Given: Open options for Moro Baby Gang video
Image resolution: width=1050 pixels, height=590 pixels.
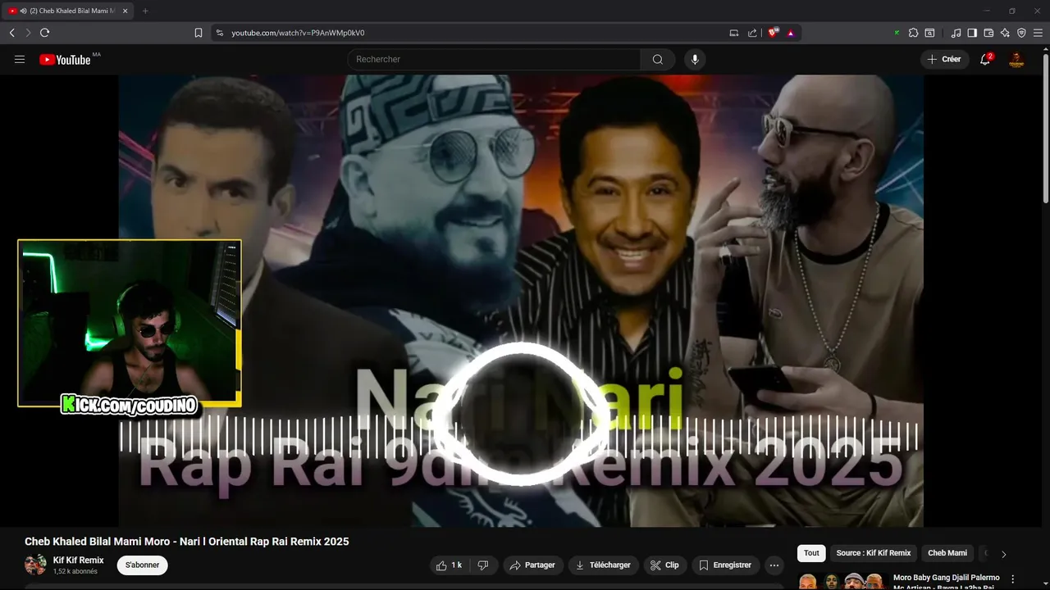Looking at the screenshot, I should click(x=1012, y=579).
